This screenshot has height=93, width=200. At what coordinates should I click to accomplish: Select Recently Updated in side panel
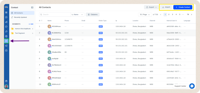pyautogui.click(x=22, y=17)
